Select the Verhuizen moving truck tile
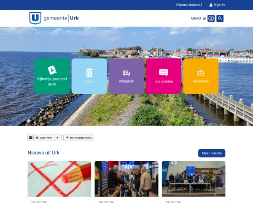 pyautogui.click(x=126, y=76)
